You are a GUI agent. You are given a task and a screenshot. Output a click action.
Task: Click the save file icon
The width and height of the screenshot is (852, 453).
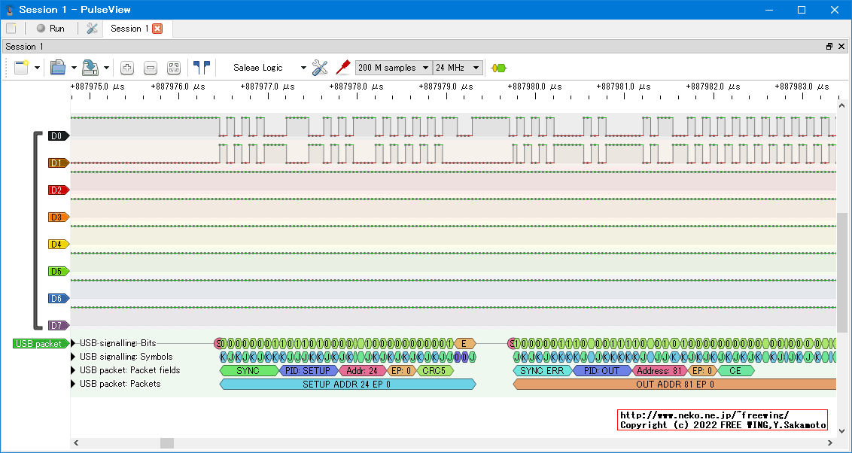(90, 68)
